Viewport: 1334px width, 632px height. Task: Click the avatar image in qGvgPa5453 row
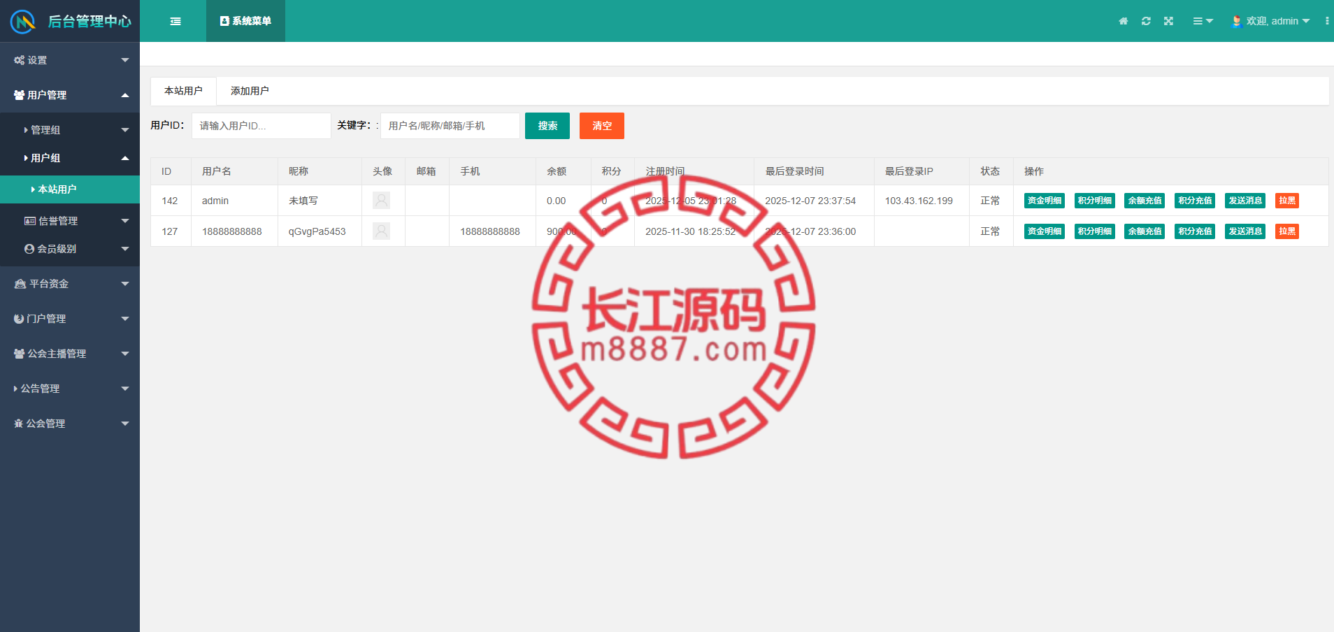[x=382, y=231]
